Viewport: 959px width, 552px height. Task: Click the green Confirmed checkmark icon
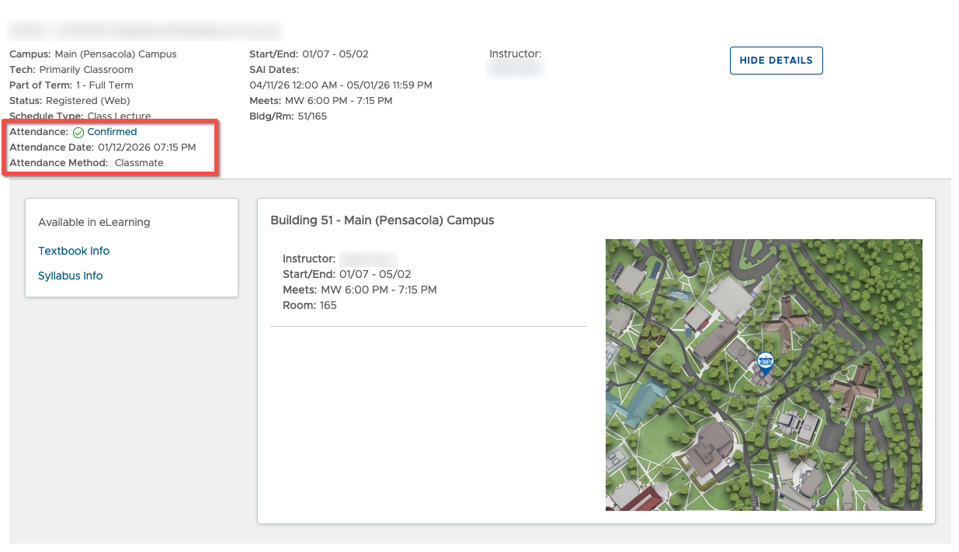point(78,133)
